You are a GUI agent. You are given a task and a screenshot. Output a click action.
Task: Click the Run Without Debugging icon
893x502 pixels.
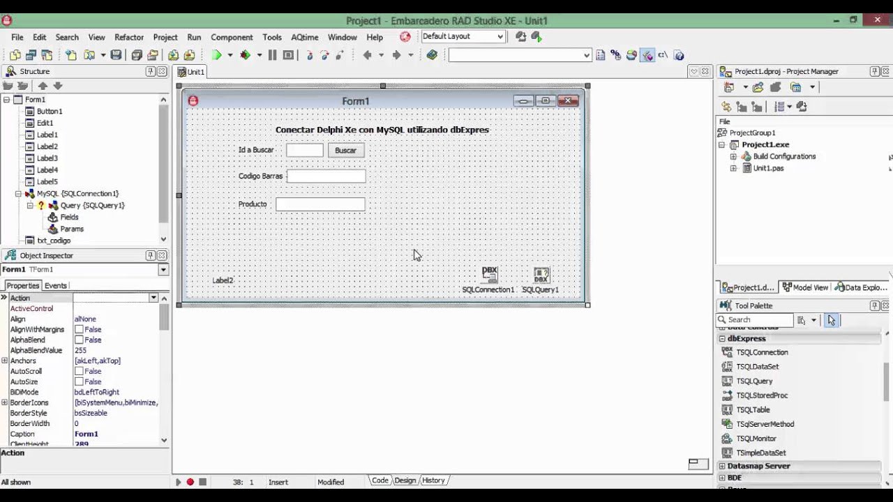[x=246, y=55]
